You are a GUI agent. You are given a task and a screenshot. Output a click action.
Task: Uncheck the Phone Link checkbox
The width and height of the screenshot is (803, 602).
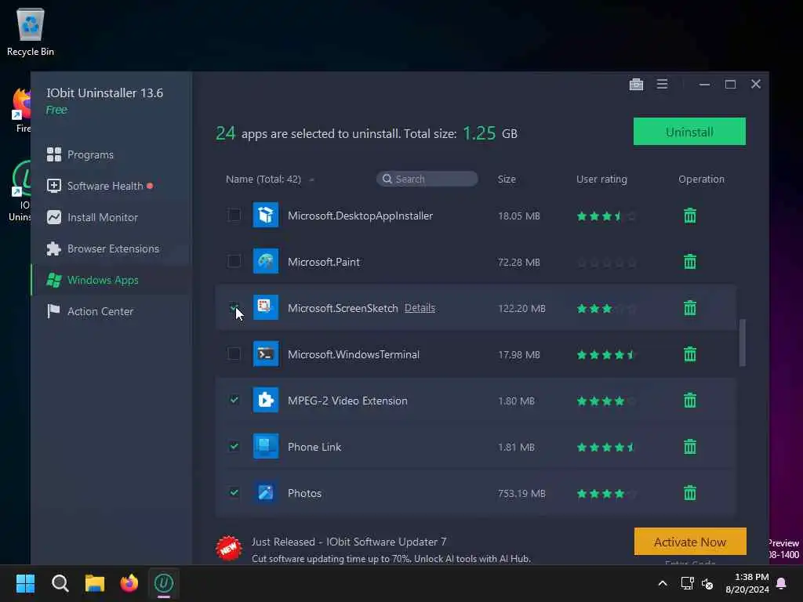click(x=234, y=446)
